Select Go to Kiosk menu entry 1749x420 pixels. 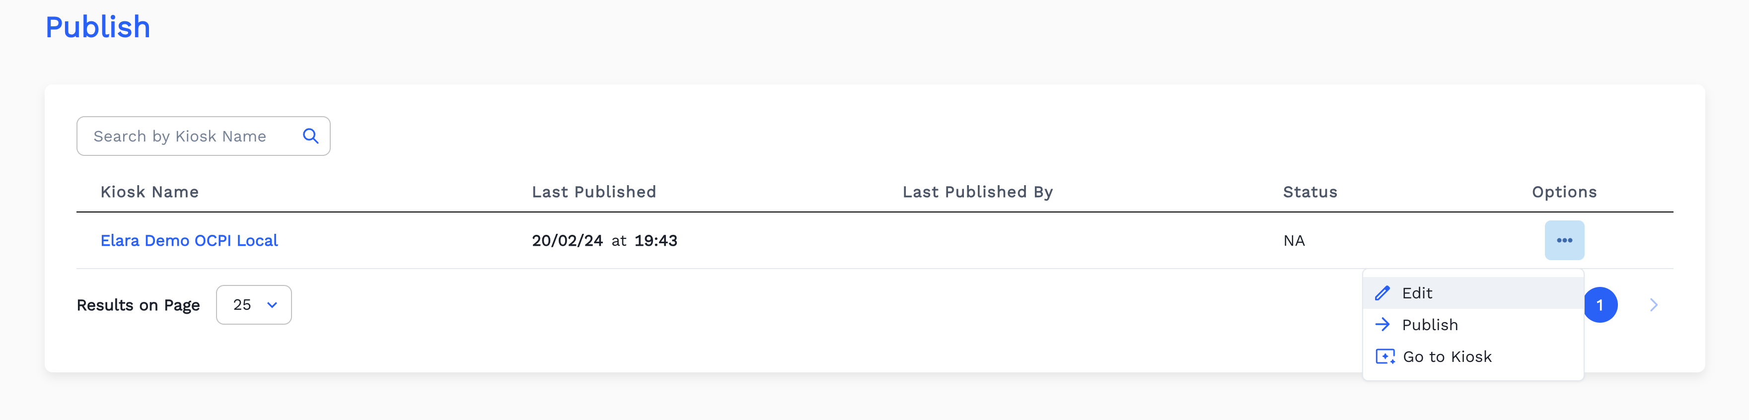(x=1447, y=357)
